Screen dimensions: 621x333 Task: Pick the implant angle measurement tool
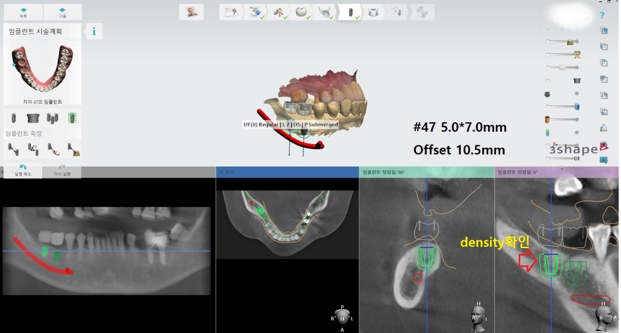33,149
